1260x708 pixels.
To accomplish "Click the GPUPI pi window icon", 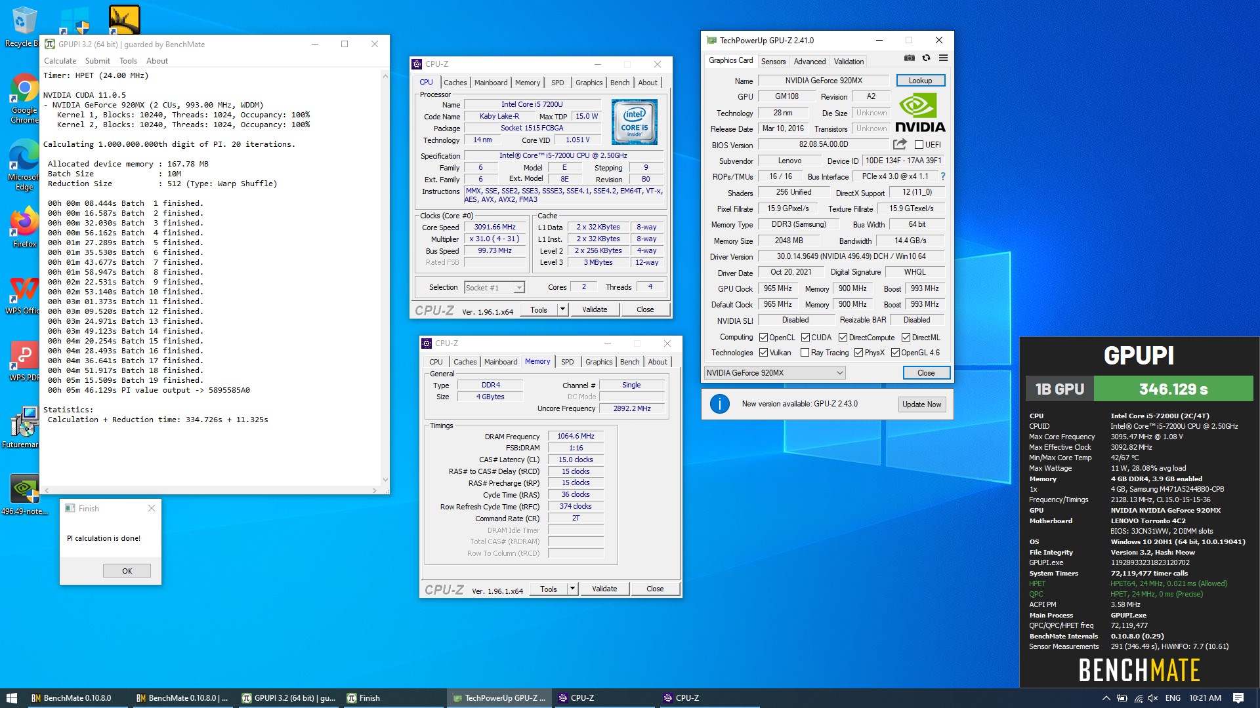I will 49,44.
